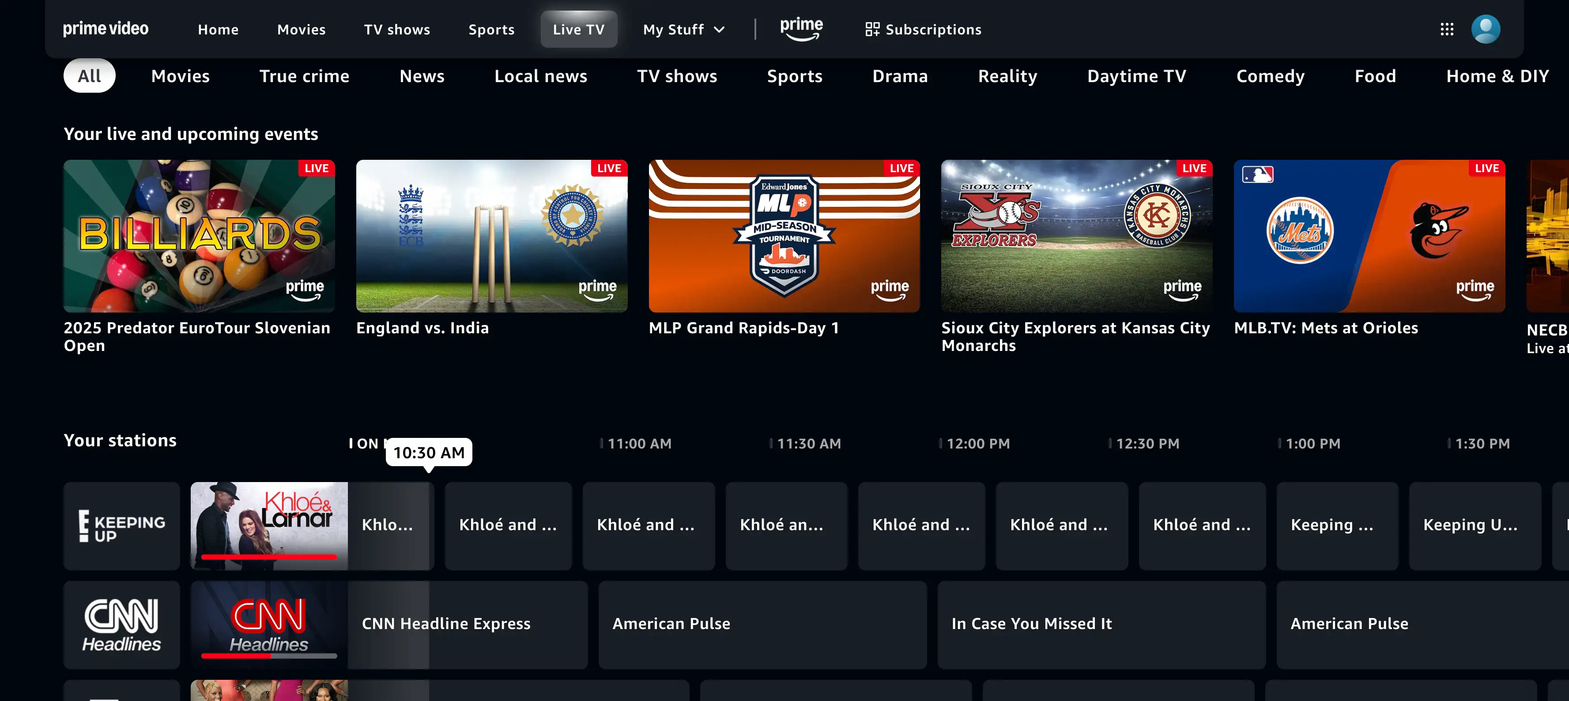Click the England vs. India title
The width and height of the screenshot is (1569, 701).
422,328
